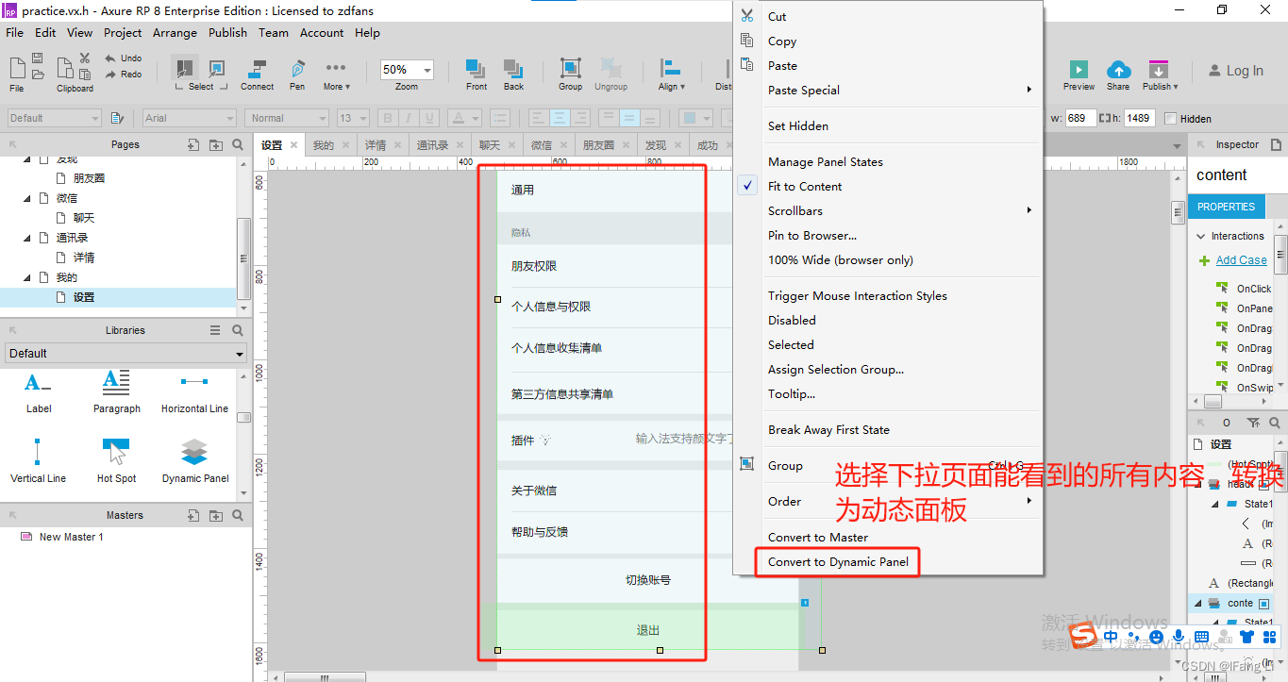
Task: Toggle visibility box of conte panel in Outline
Action: coord(1264,603)
